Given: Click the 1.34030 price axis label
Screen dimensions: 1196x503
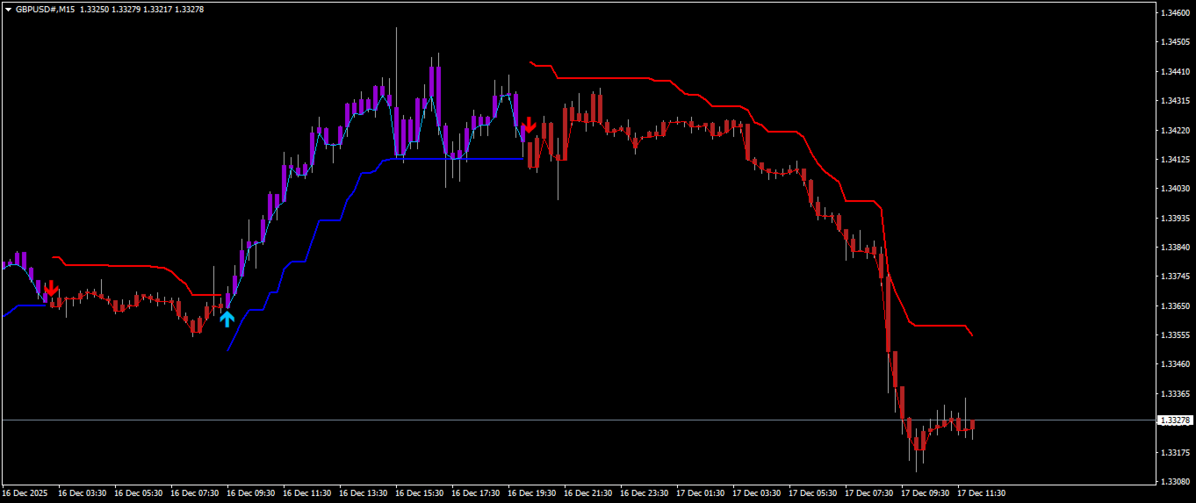Looking at the screenshot, I should (1176, 189).
